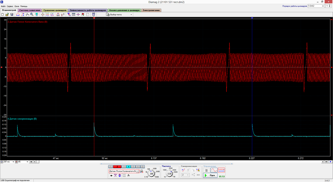Switch to Система зажигания tab
333x182 pixels.
tap(29, 10)
